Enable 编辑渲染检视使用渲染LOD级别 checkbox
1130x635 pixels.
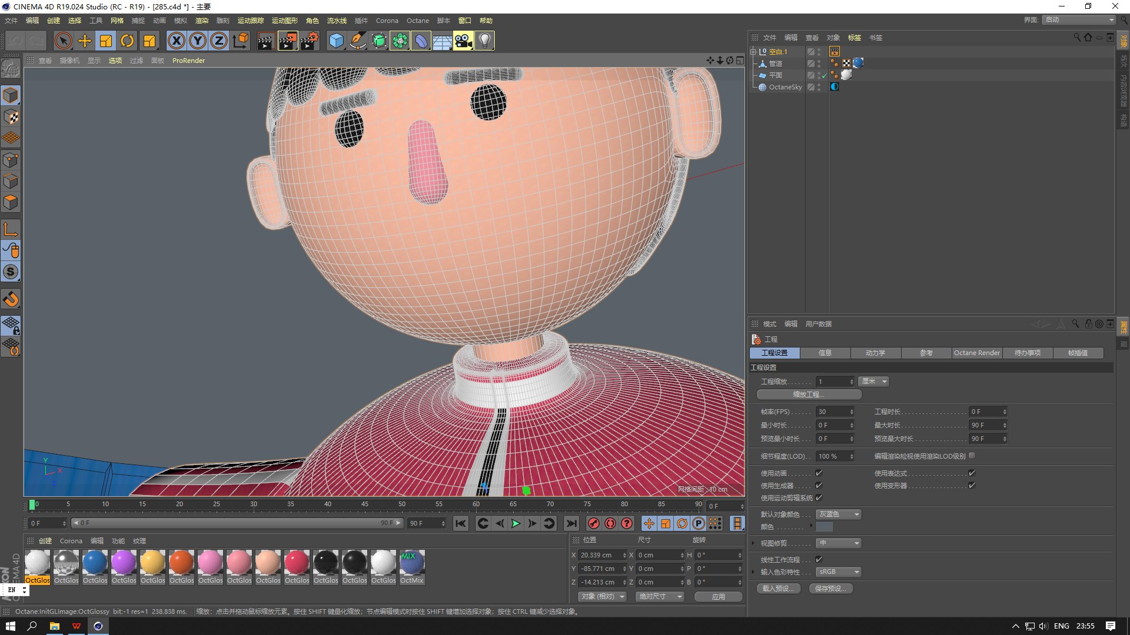pyautogui.click(x=972, y=455)
